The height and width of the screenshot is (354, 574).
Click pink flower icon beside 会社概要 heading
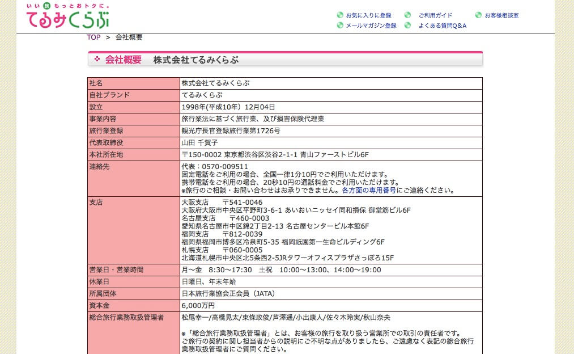[97, 59]
